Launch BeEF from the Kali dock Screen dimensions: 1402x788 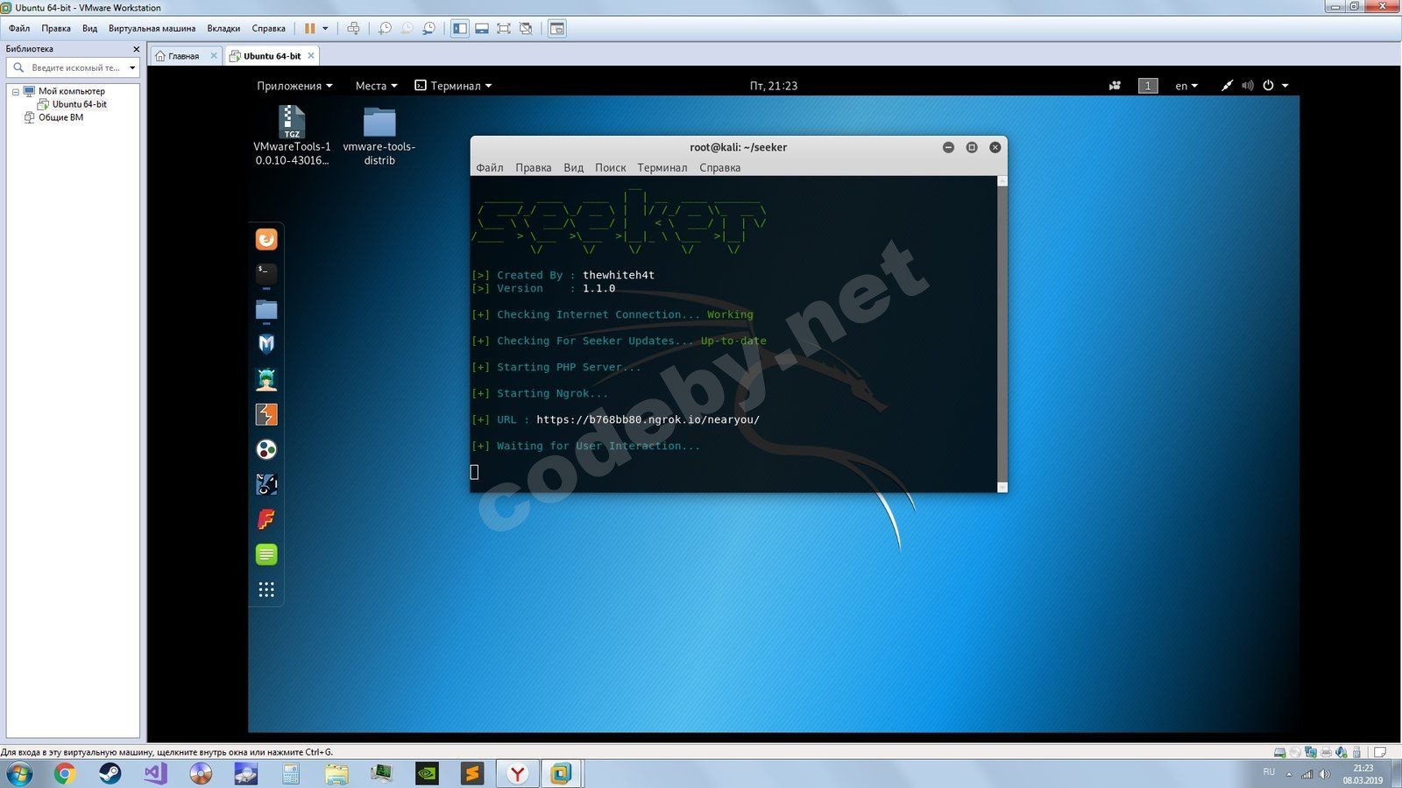click(x=266, y=484)
